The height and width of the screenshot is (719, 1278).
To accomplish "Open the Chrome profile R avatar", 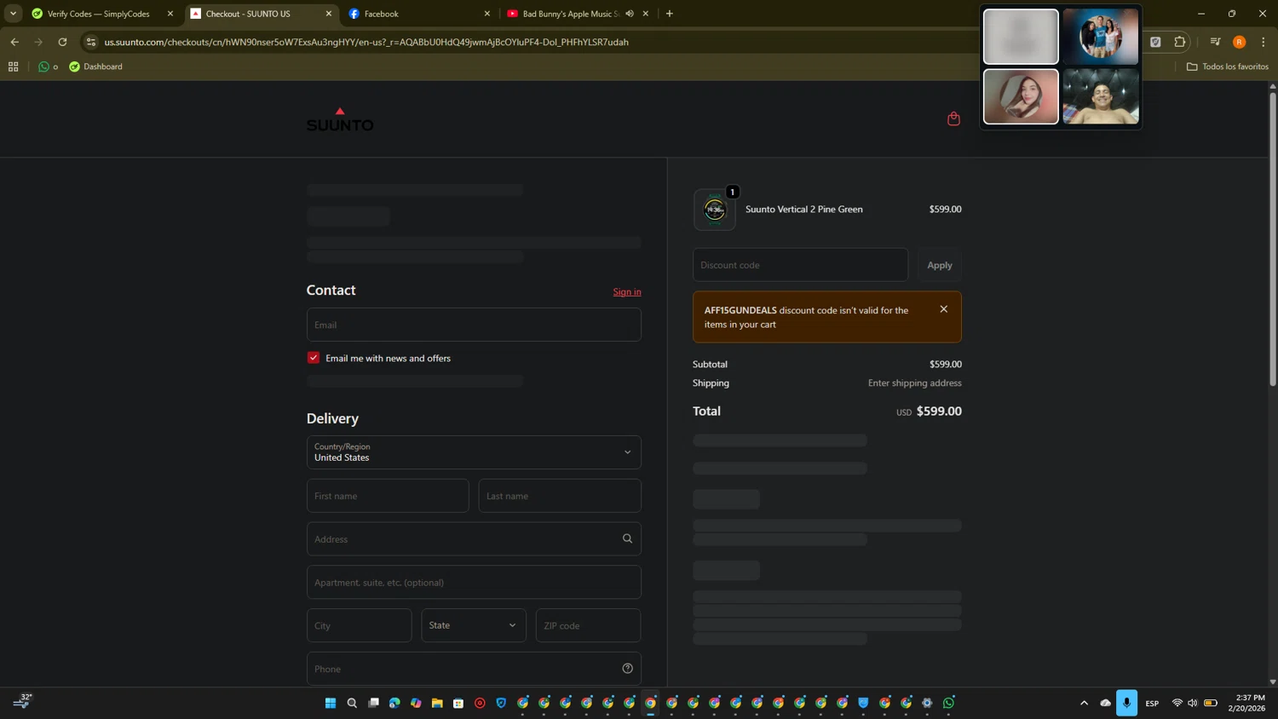I will 1239,42.
